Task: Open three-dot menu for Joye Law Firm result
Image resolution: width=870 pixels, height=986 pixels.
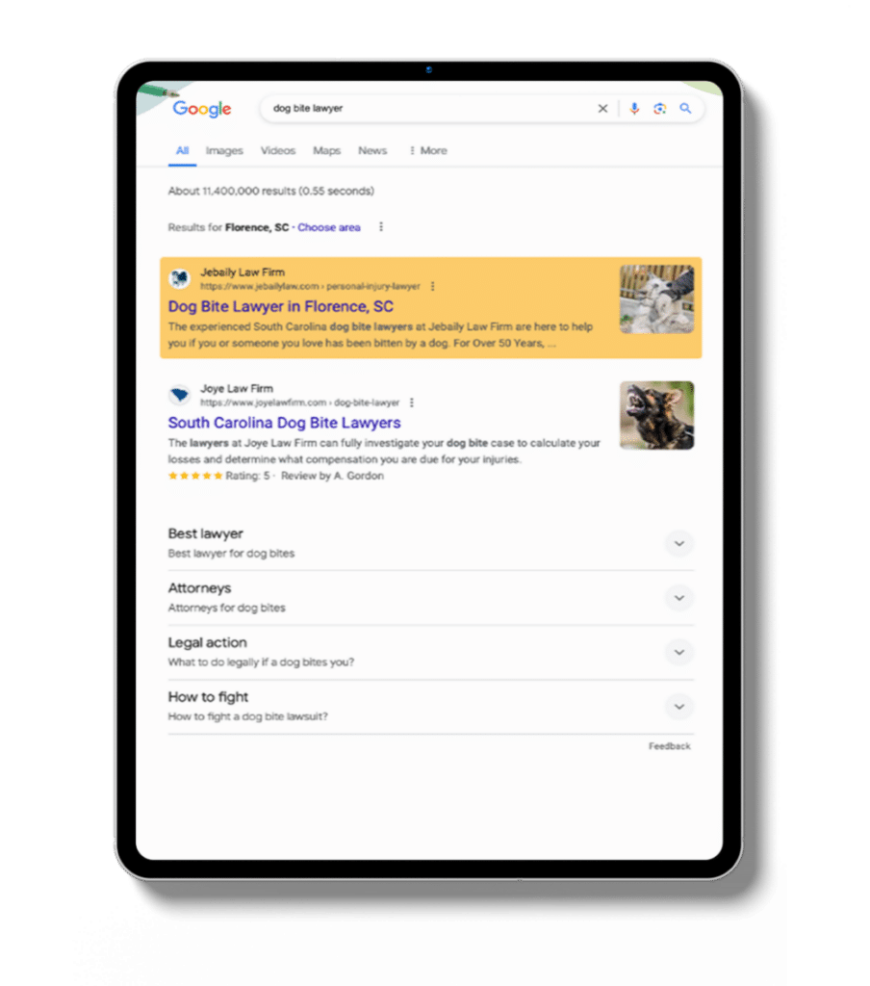Action: (x=412, y=402)
